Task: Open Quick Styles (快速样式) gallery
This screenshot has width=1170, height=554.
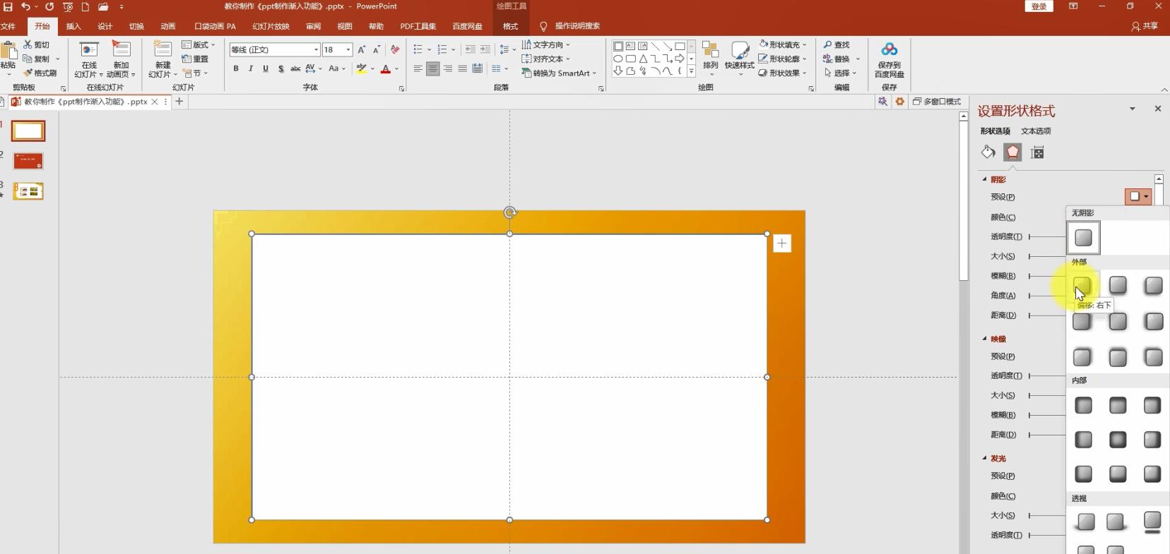Action: pos(739,56)
